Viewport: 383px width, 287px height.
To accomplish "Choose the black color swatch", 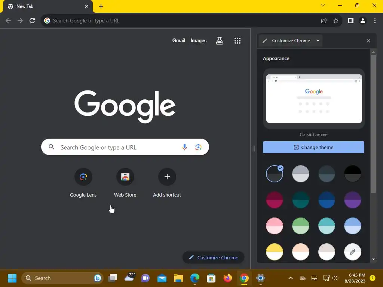I will click(352, 174).
